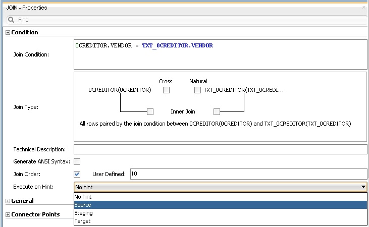Enable Generate ANSI Syntax checkbox
Viewport: 369px width, 227px height.
click(x=77, y=161)
